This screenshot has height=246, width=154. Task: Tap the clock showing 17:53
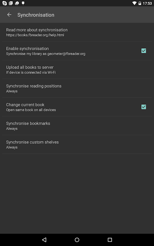pyautogui.click(x=147, y=3)
